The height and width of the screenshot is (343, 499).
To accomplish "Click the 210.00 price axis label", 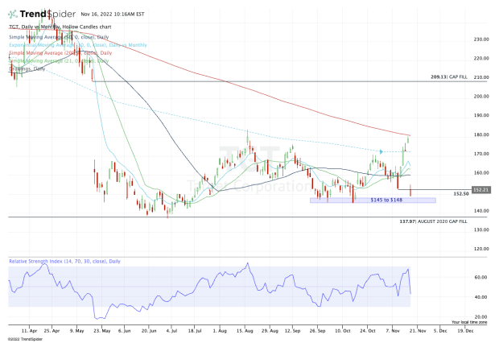I will point(481,77).
